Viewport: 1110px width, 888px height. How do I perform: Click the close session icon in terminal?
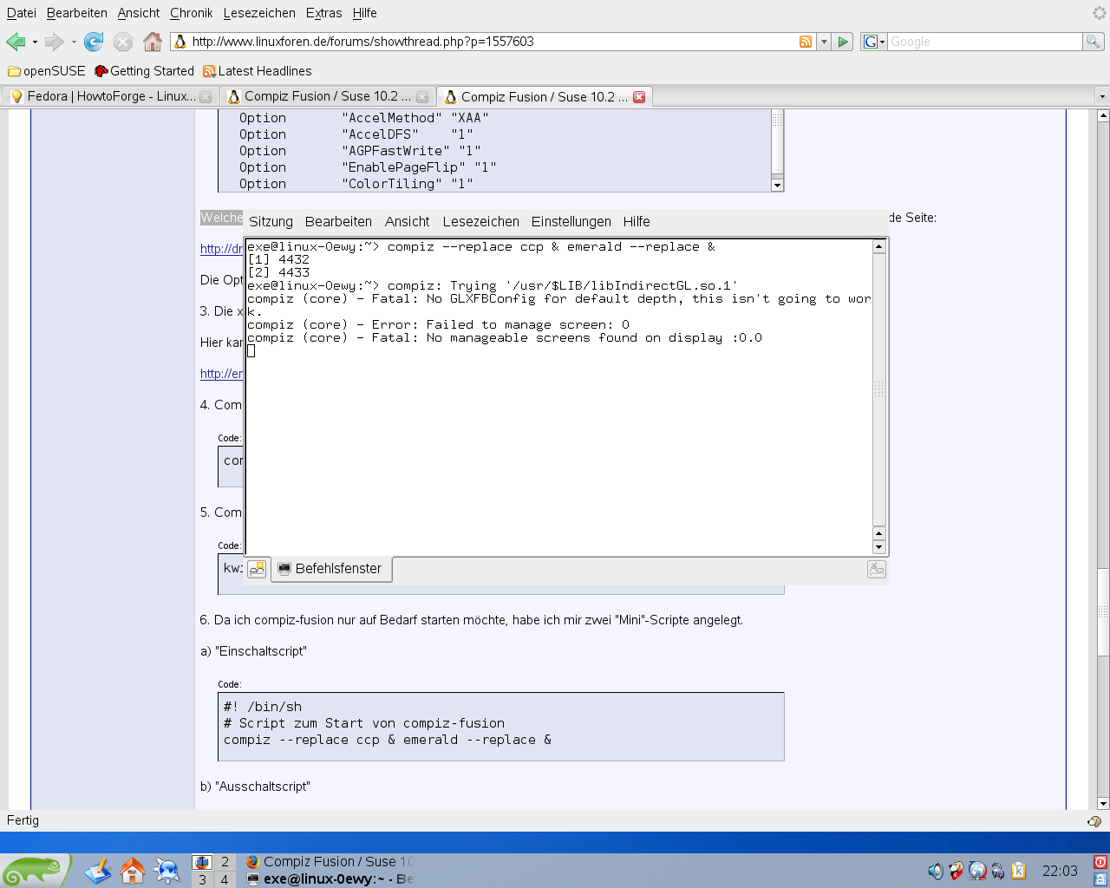coord(877,569)
